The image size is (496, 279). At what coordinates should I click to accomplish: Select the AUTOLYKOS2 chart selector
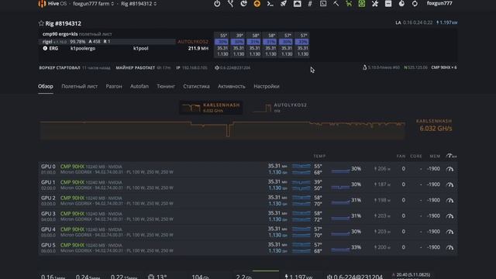[x=281, y=108]
